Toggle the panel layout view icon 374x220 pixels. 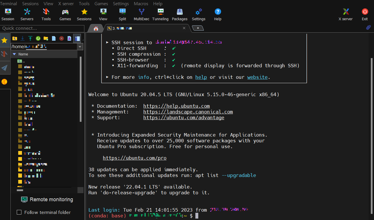point(77,38)
